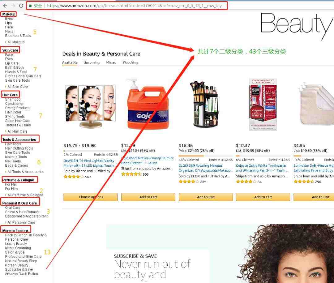334x283 pixels.
Task: Click the browser back arrow
Action: pos(5,6)
